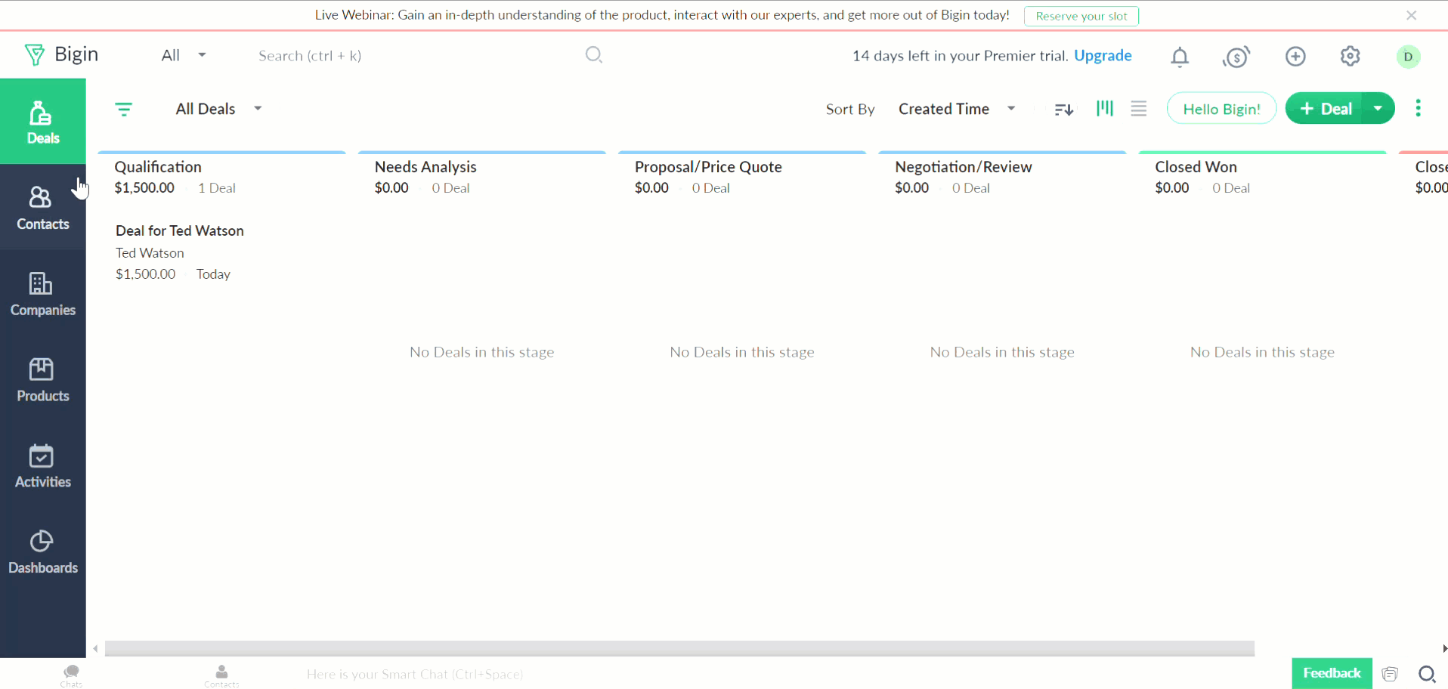Open the user profile avatar D
Image resolution: width=1448 pixels, height=689 pixels.
[1408, 57]
